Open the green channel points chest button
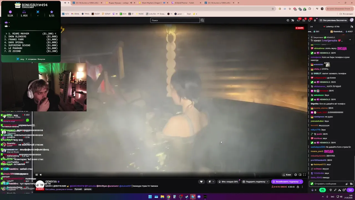 point(322,190)
